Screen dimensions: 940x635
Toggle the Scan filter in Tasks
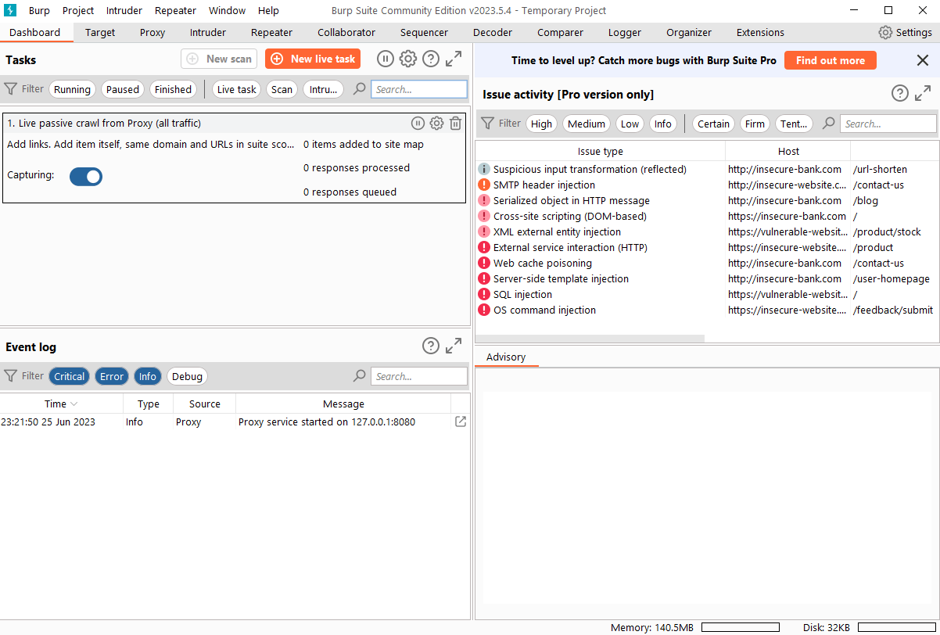(282, 89)
